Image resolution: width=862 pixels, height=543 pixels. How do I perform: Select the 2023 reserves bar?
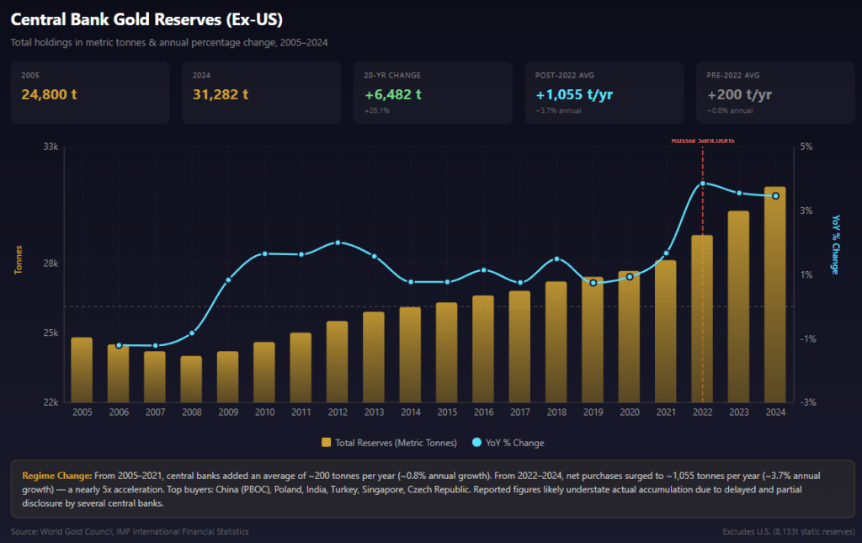[738, 306]
